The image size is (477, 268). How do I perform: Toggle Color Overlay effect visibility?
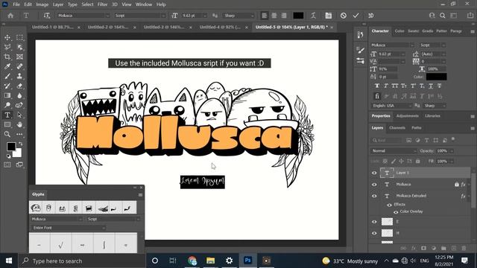(x=396, y=212)
